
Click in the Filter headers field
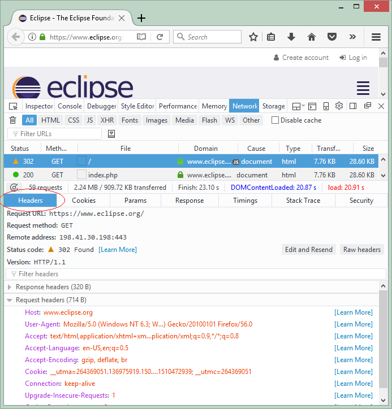(x=196, y=274)
